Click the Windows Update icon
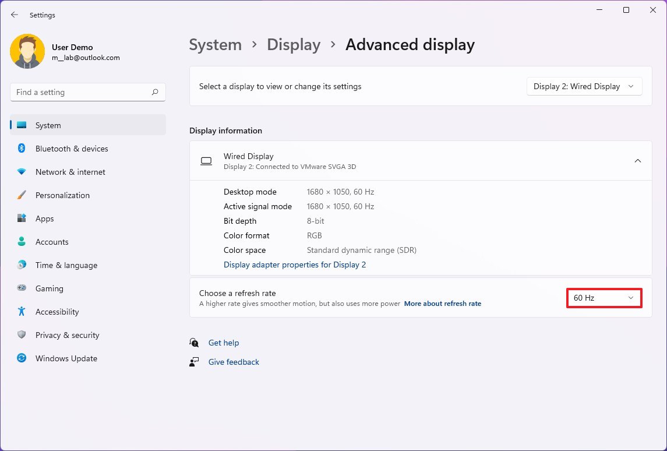Viewport: 667px width, 451px height. [x=22, y=358]
